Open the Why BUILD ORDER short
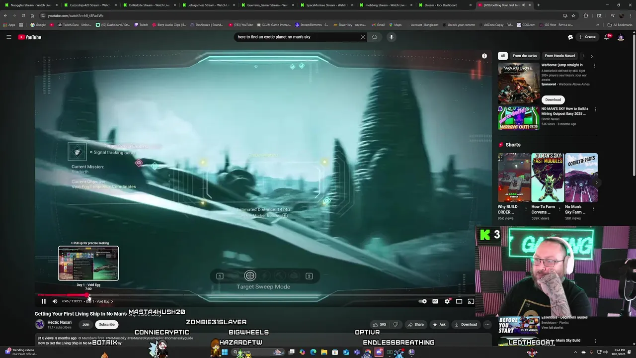The image size is (636, 358). [x=514, y=177]
